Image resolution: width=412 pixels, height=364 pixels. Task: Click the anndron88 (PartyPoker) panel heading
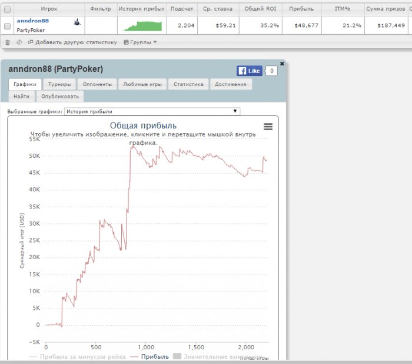56,69
